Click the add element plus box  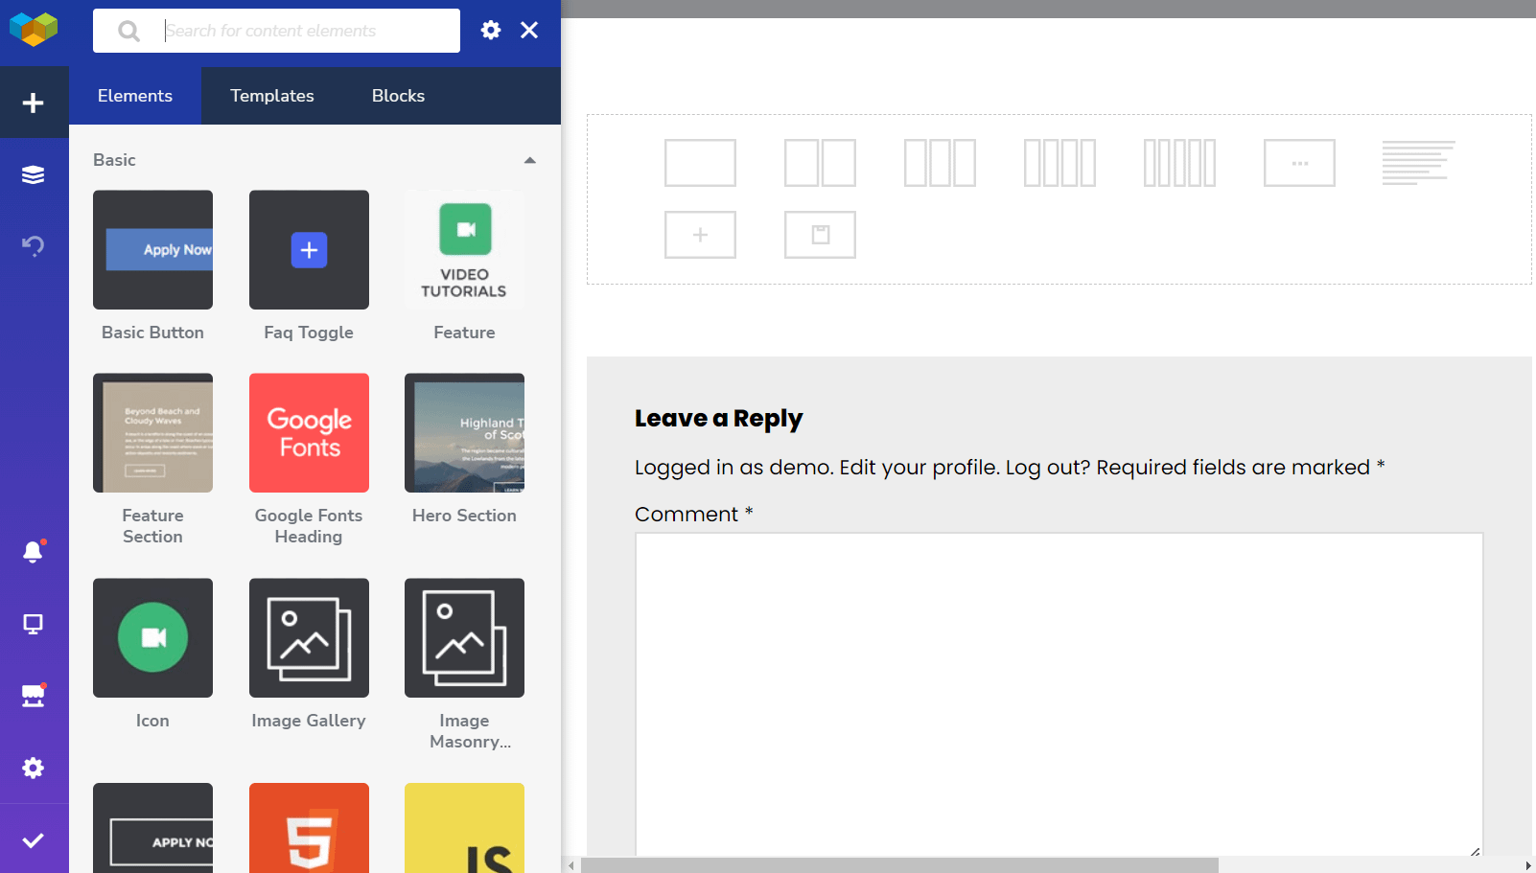[x=701, y=235]
